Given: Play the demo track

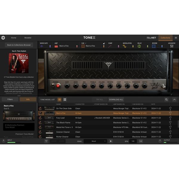Looking at the screenshot, I should 111,141.
